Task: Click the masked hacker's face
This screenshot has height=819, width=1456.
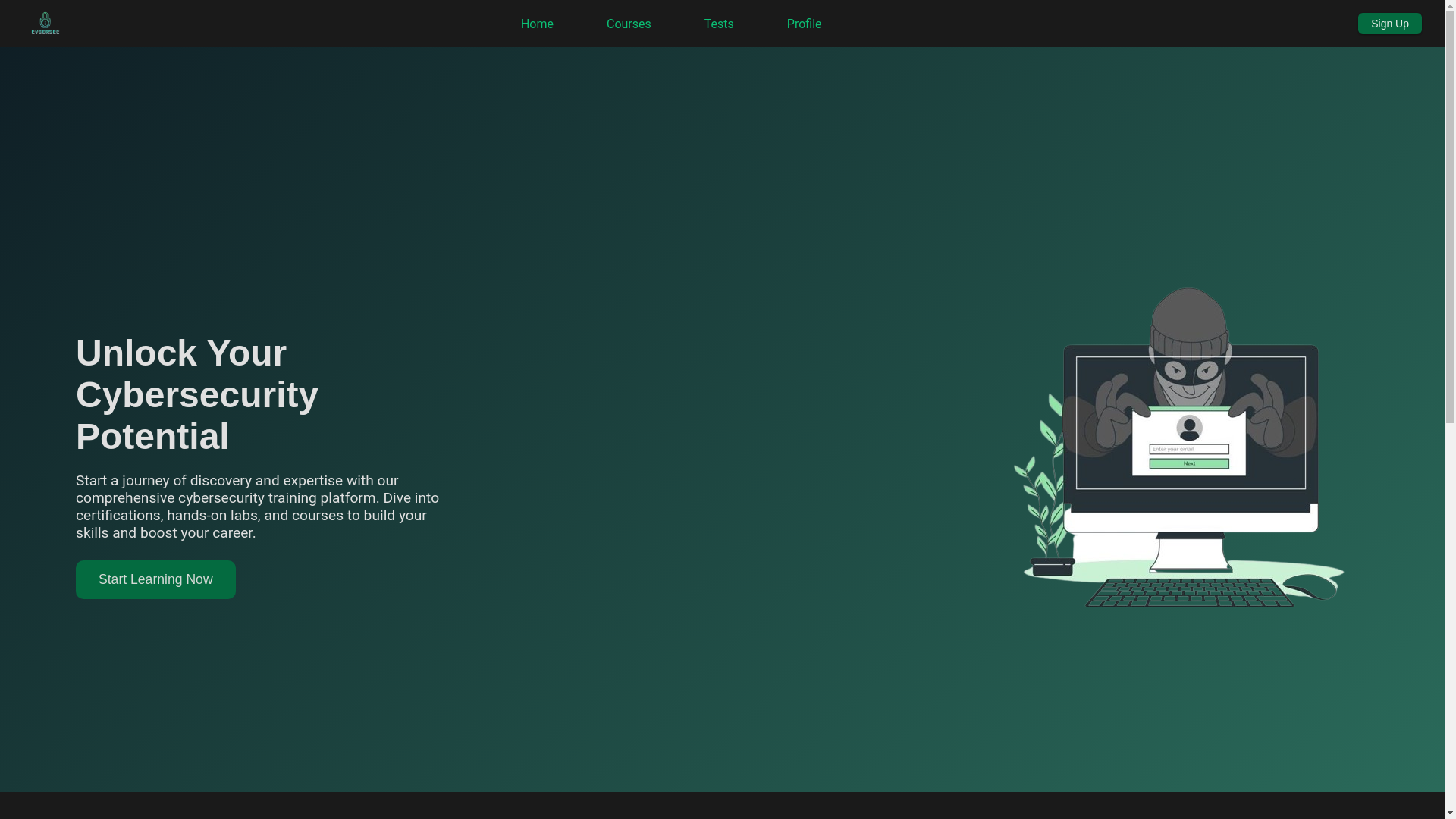Action: (1188, 375)
